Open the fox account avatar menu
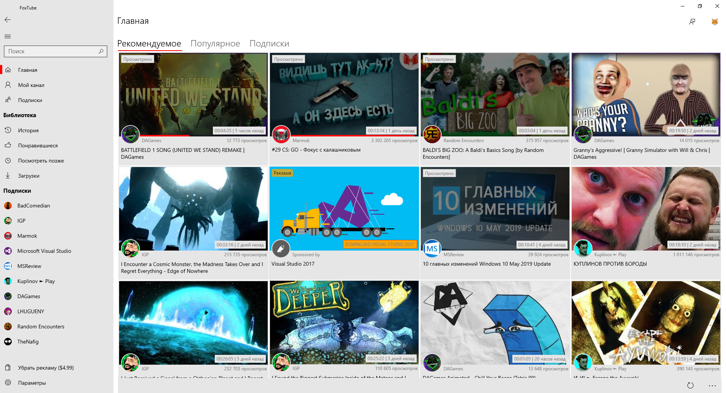The width and height of the screenshot is (726, 393). tap(714, 22)
